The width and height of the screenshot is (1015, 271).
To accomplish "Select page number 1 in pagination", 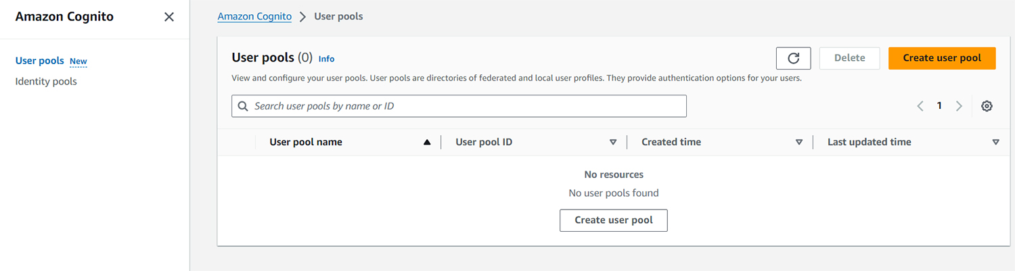I will [939, 105].
